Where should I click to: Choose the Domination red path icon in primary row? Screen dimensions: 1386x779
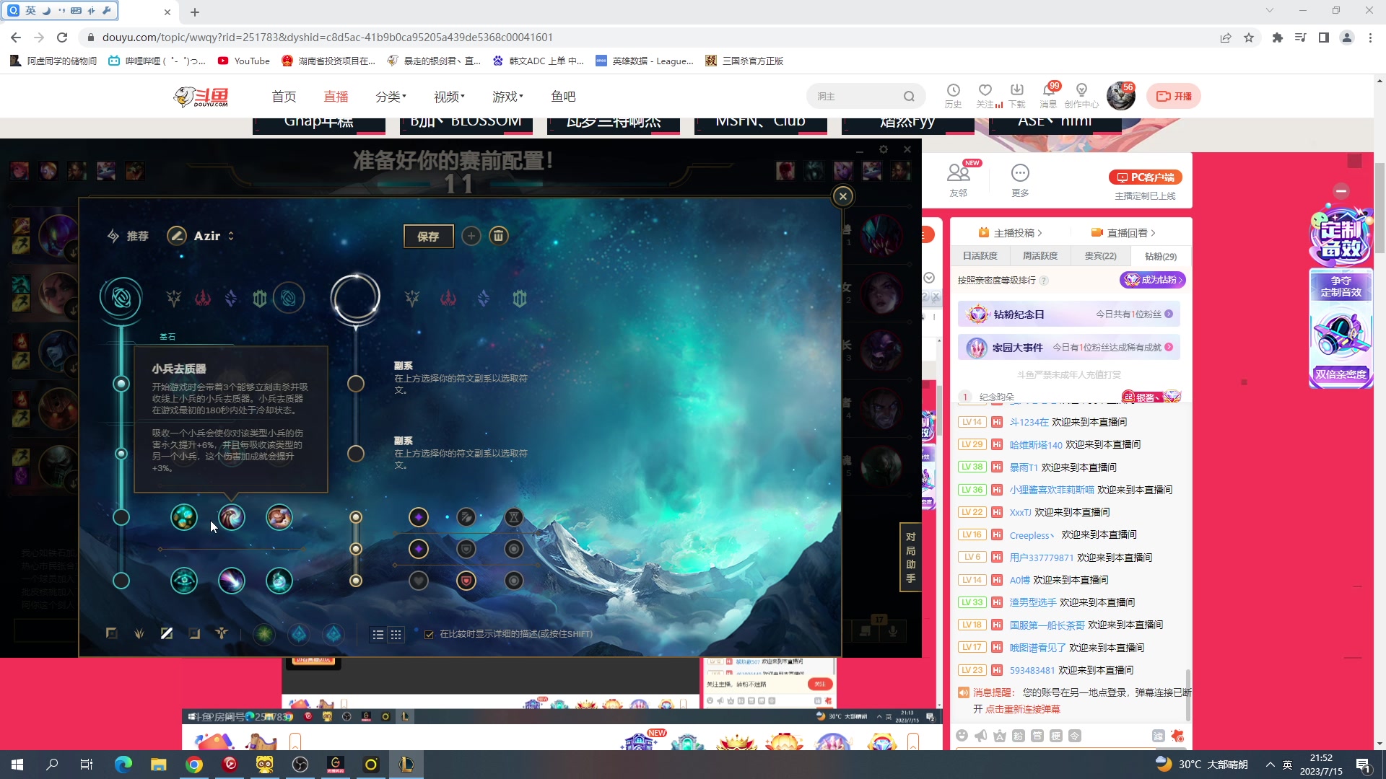[203, 298]
